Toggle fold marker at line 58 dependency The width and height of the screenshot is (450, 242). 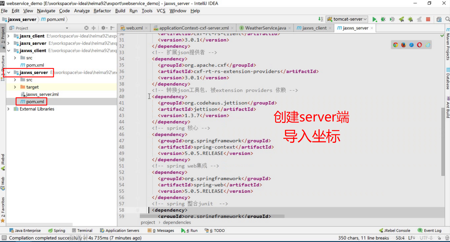pyautogui.click(x=138, y=210)
